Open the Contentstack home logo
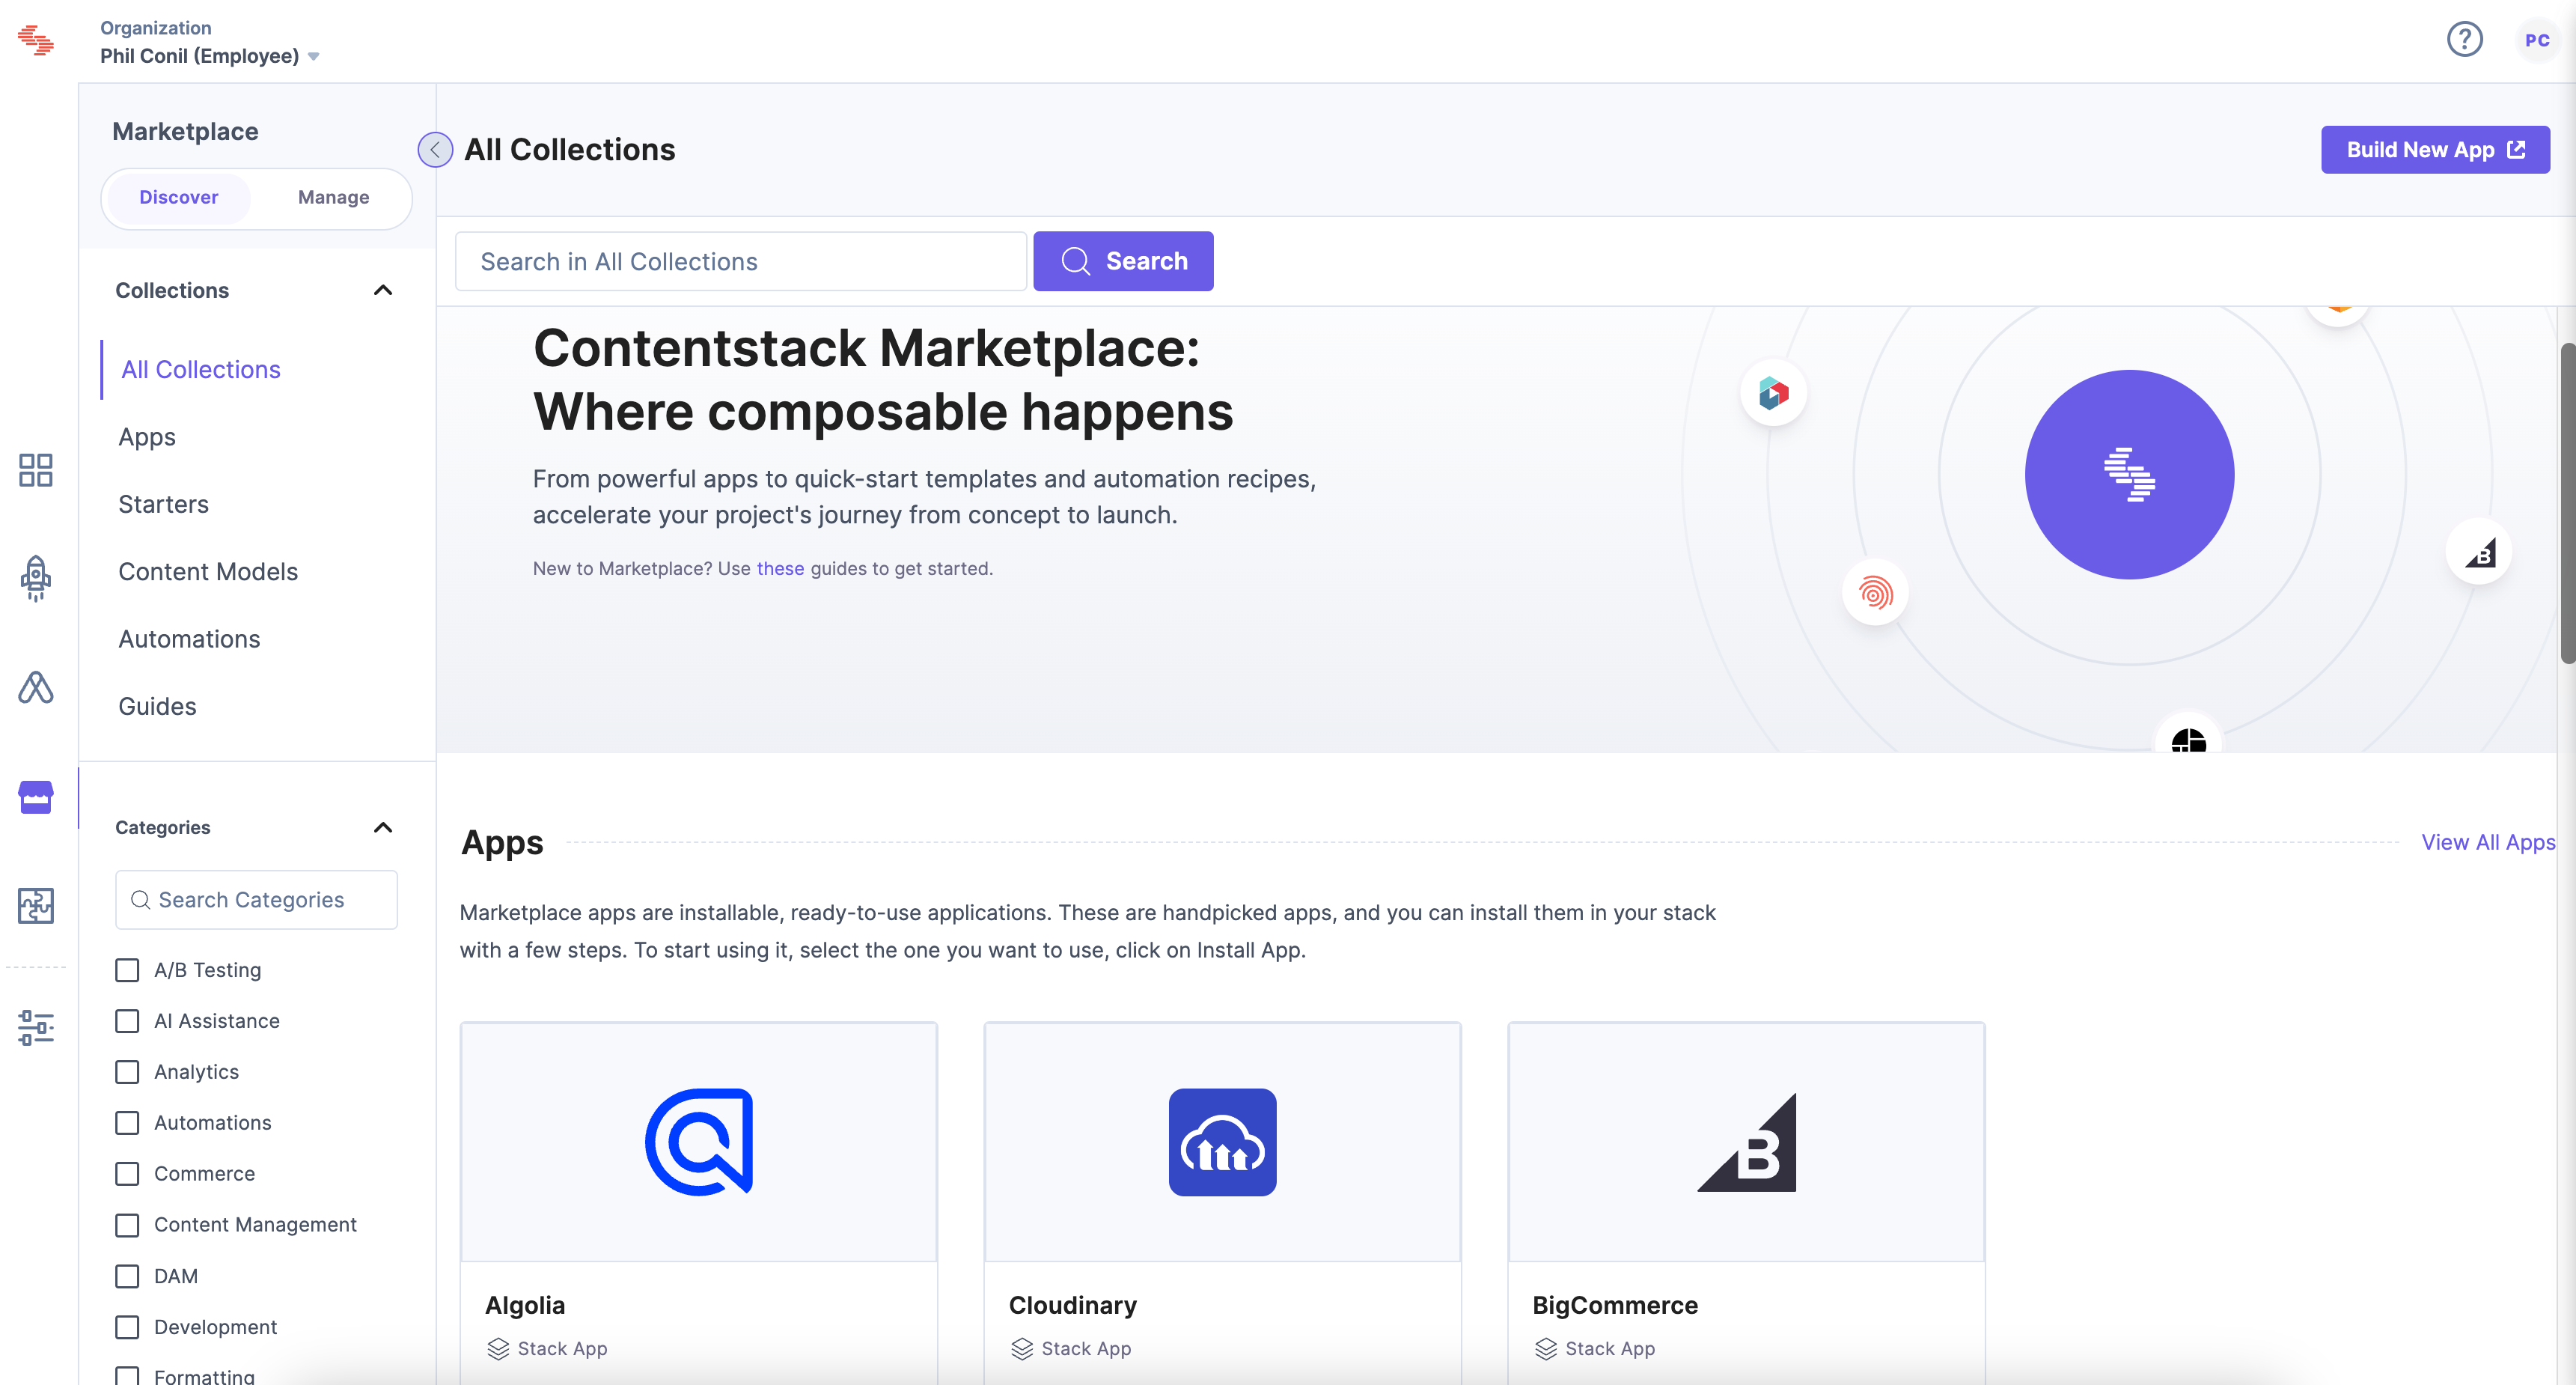The height and width of the screenshot is (1385, 2576). 36,40
